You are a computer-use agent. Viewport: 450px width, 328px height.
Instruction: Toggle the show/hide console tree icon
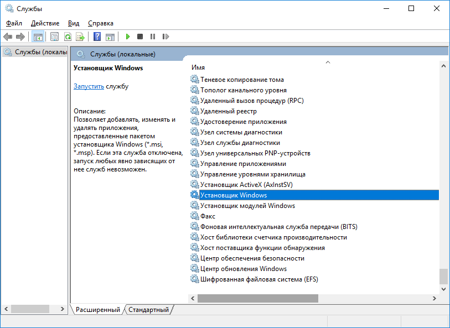pos(38,37)
